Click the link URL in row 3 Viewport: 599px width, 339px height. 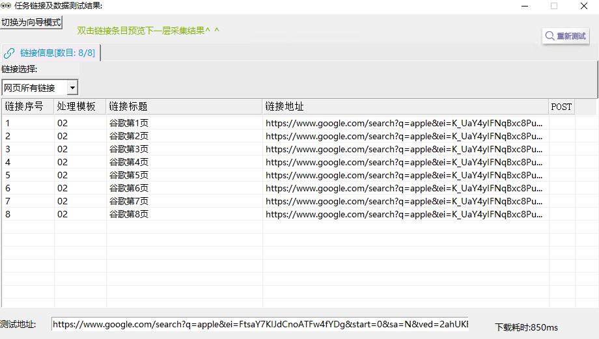[x=404, y=149]
